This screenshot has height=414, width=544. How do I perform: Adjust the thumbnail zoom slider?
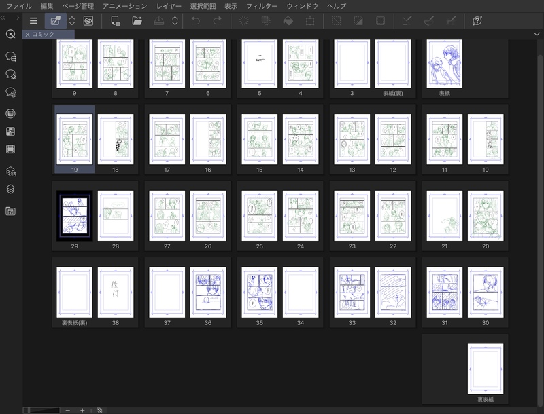point(41,410)
